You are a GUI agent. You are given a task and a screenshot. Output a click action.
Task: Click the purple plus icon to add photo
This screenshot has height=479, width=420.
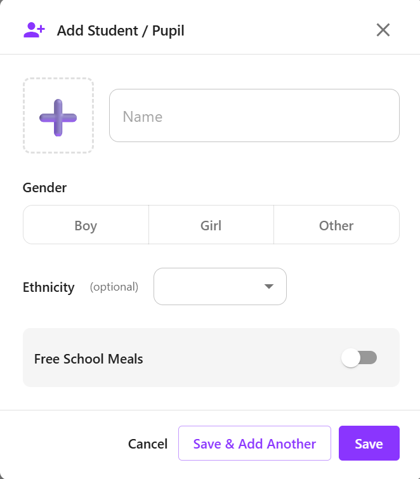[58, 117]
